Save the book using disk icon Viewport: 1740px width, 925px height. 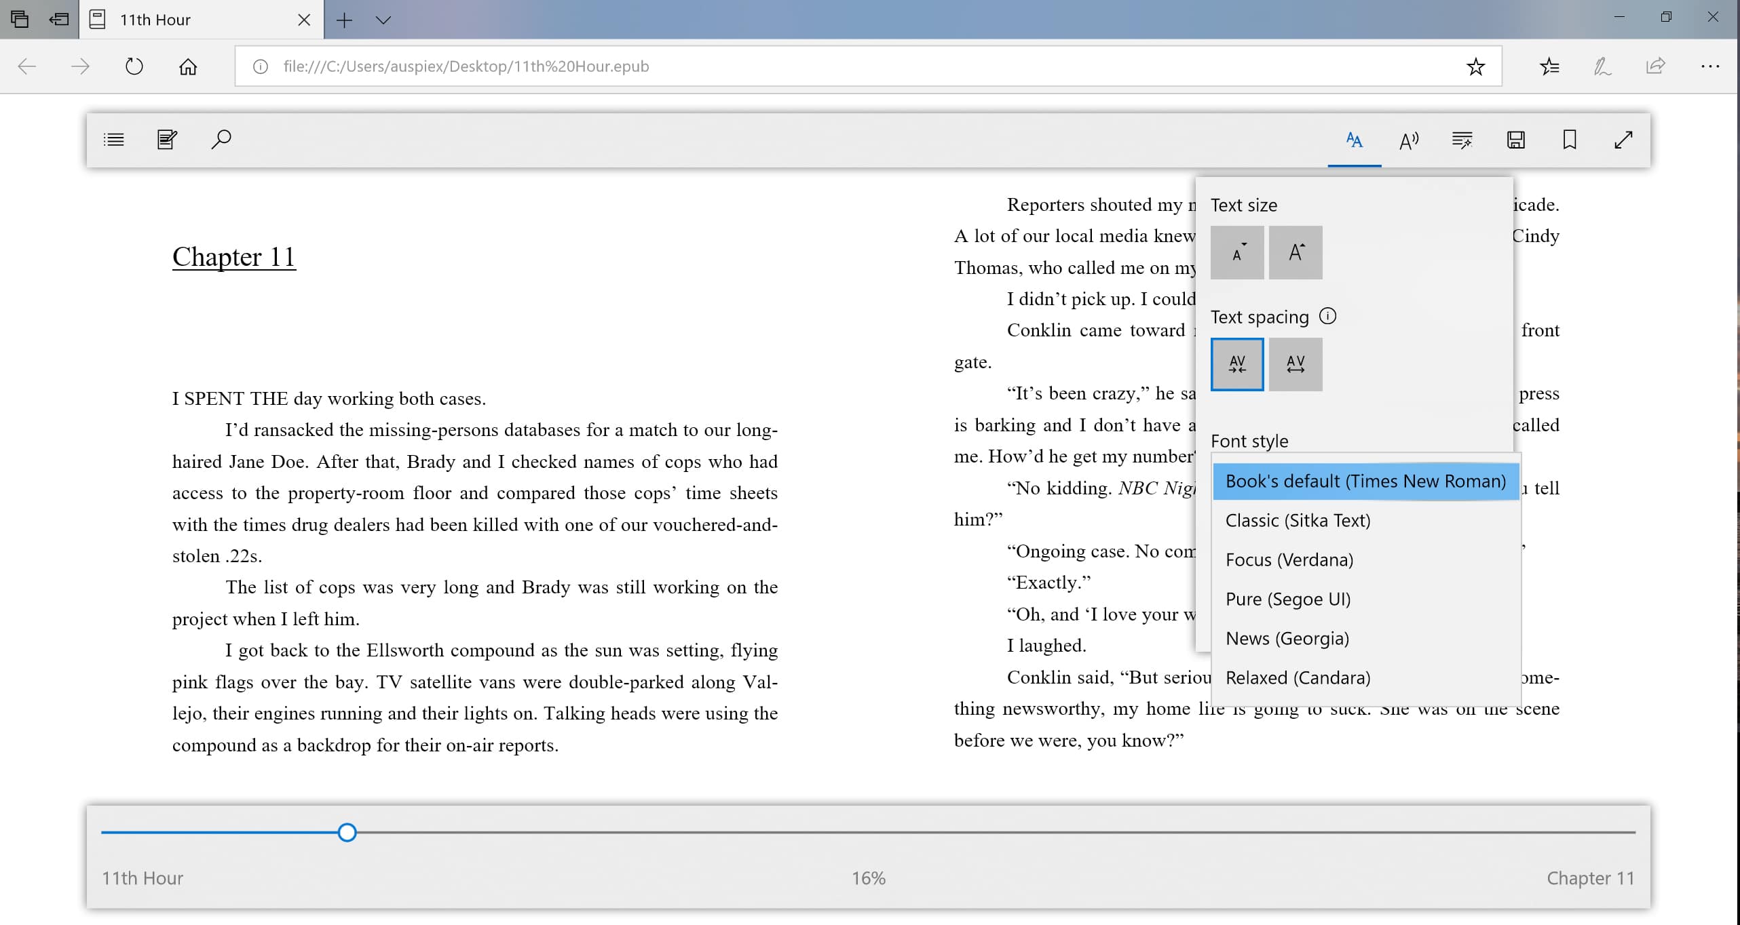(x=1516, y=140)
